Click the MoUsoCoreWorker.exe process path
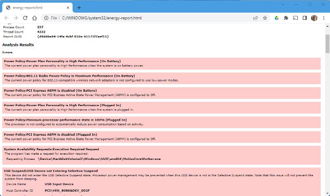Image resolution: width=330 pixels, height=196 pixels. click(x=99, y=159)
